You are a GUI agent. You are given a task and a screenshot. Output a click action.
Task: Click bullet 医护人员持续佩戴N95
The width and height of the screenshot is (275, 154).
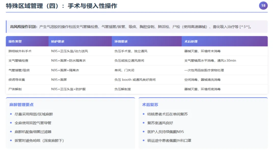(166, 132)
